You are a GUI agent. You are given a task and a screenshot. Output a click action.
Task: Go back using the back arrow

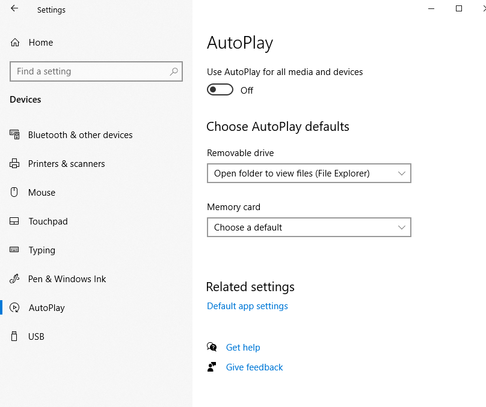(x=14, y=8)
